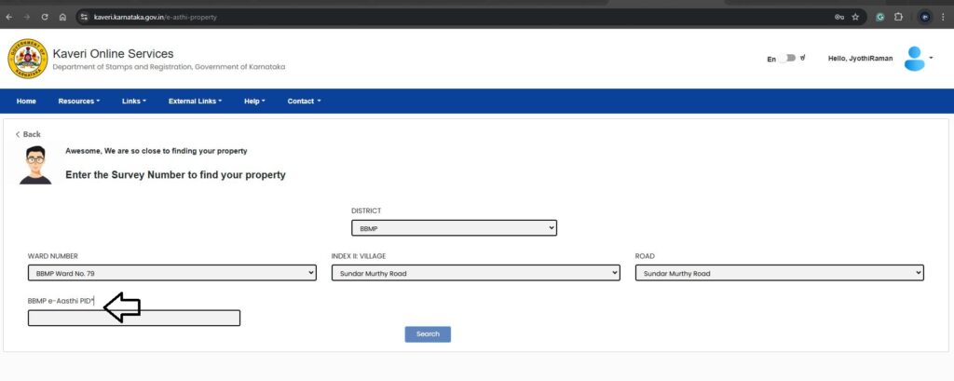Click the browser back arrow
This screenshot has height=381, width=954.
point(9,17)
